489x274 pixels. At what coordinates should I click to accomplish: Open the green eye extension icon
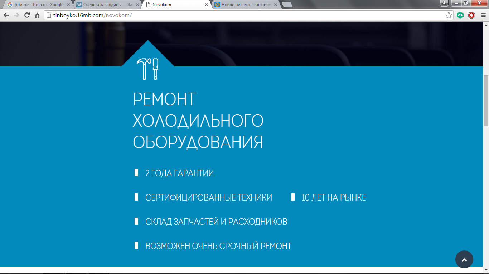460,15
